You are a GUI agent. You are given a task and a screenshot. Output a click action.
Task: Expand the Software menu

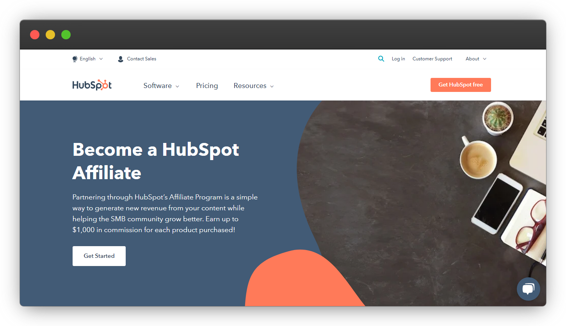click(x=161, y=86)
